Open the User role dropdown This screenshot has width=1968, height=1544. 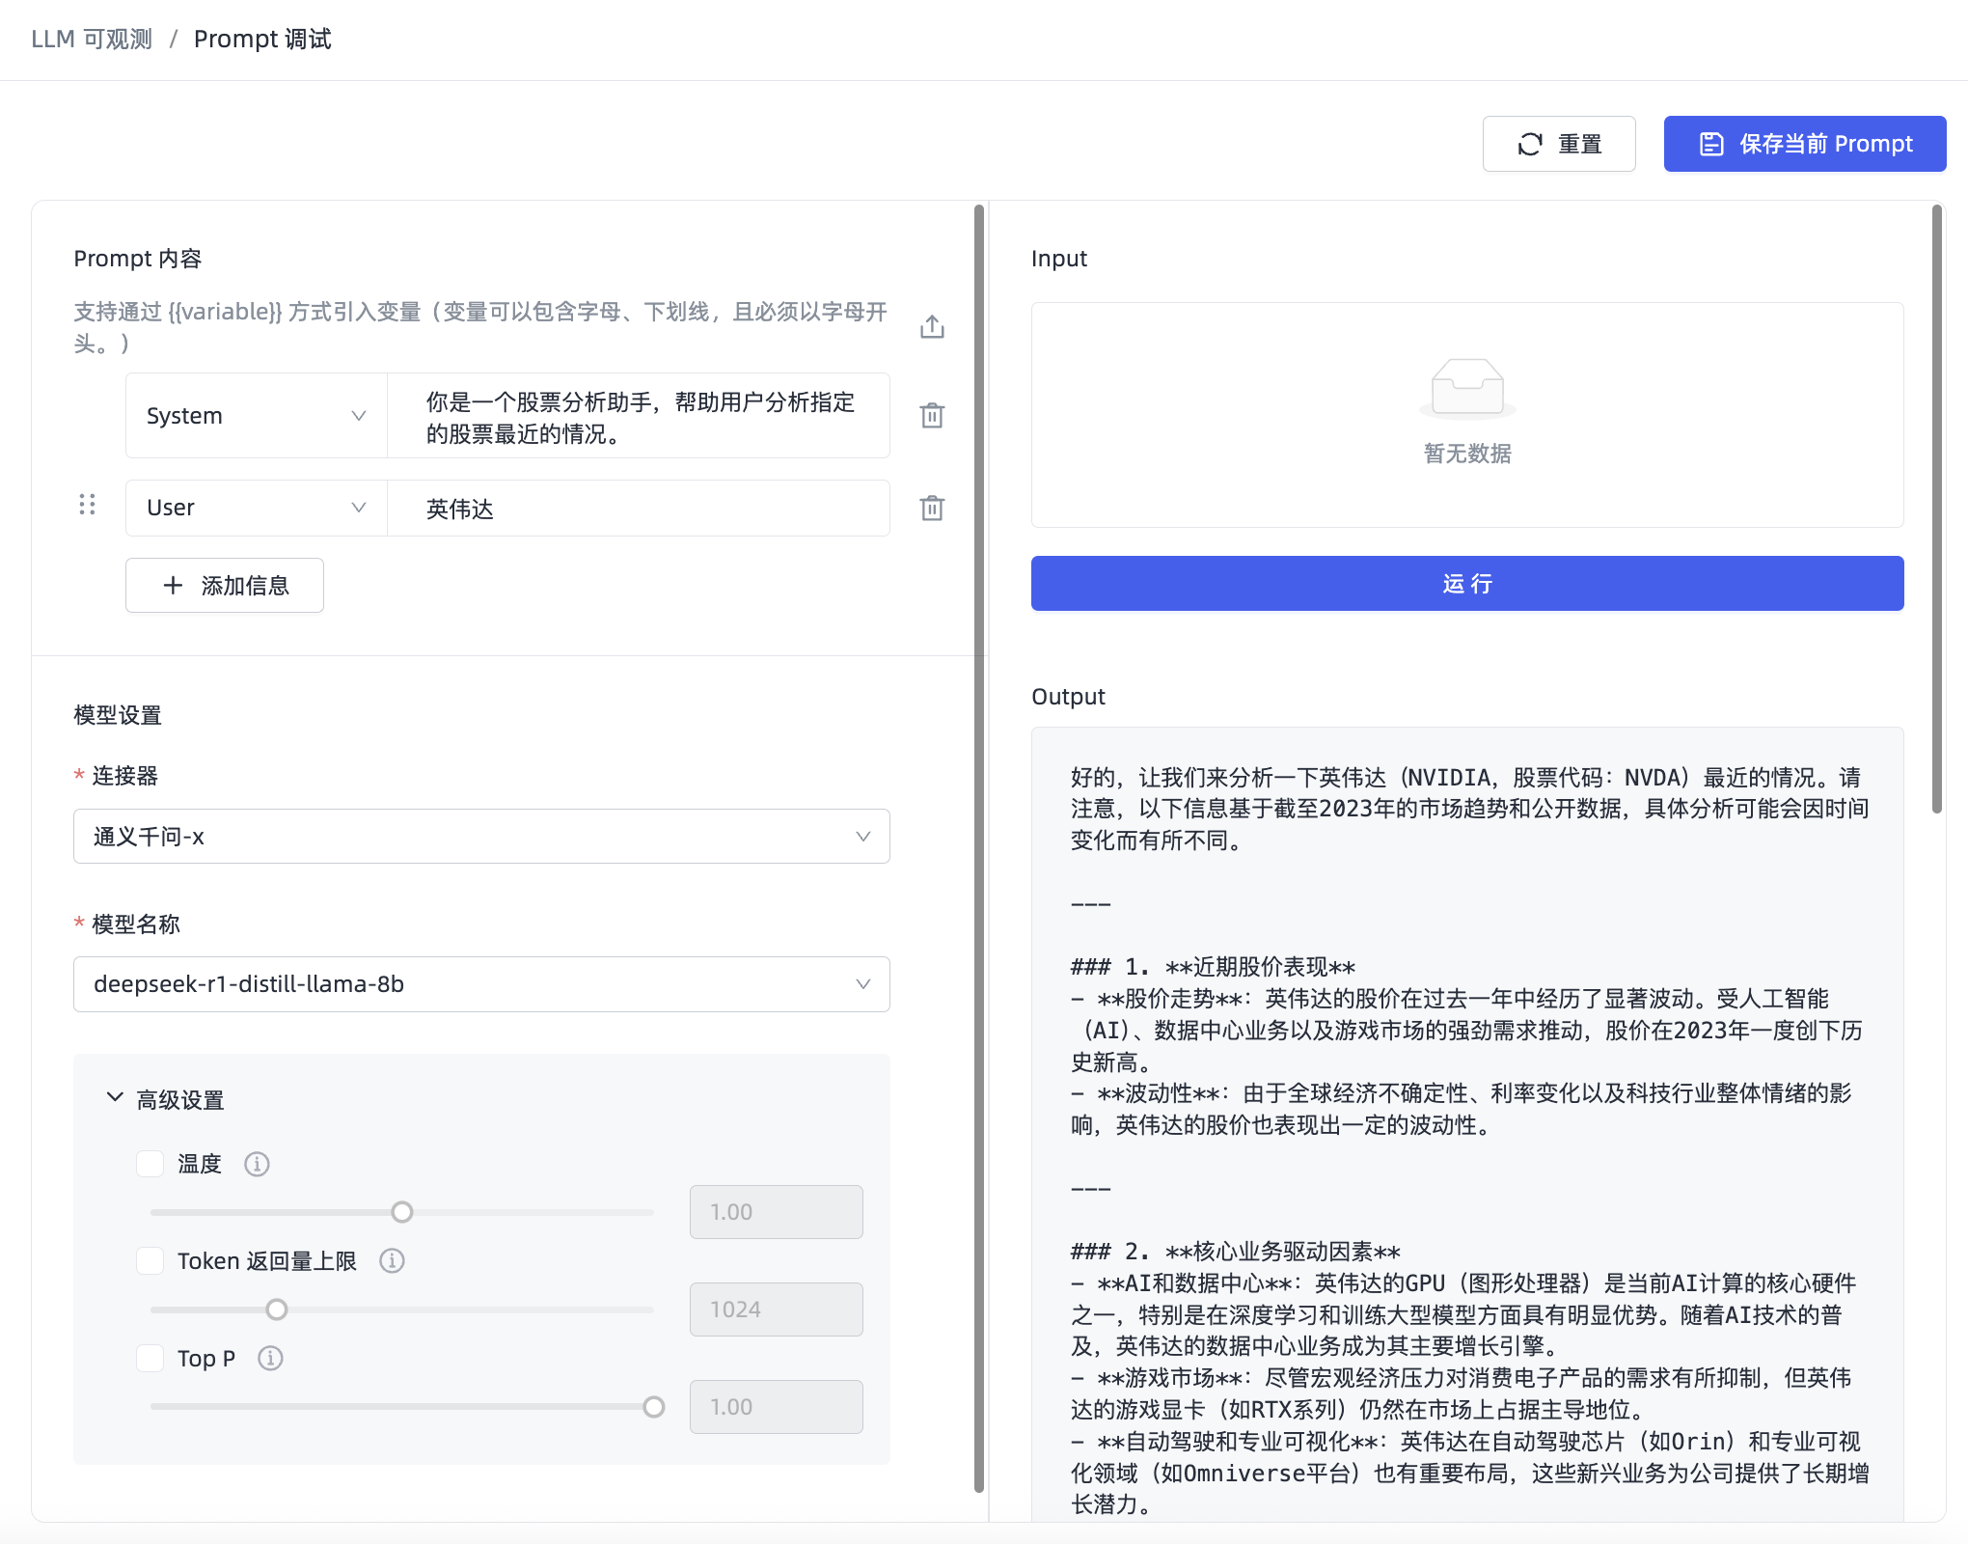[257, 508]
